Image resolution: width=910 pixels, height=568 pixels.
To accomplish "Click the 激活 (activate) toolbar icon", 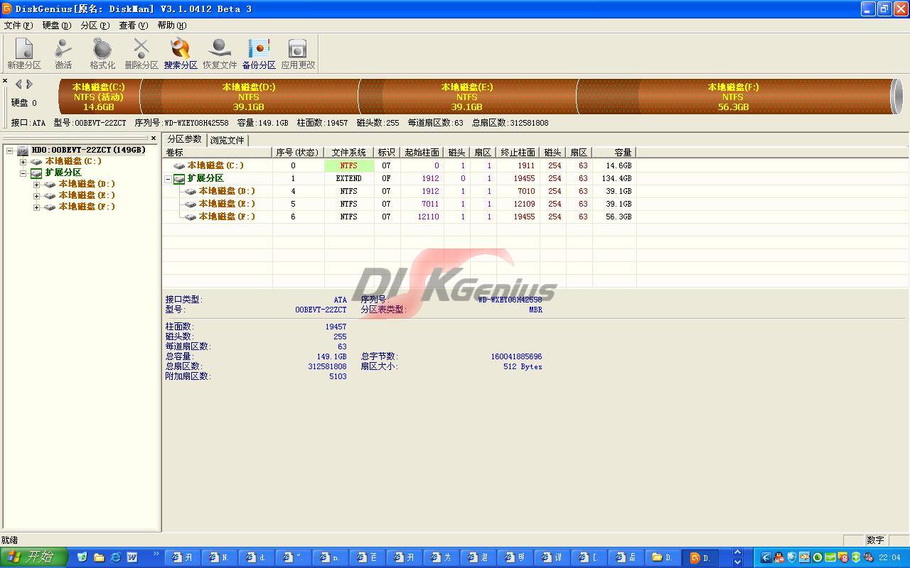I will 63,53.
